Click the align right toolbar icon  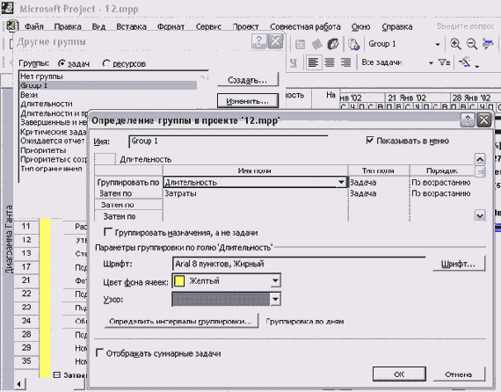point(345,62)
